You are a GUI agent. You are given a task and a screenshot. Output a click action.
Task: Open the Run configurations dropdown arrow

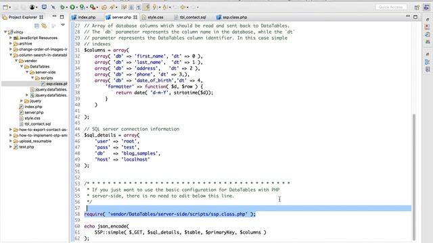click(x=76, y=7)
